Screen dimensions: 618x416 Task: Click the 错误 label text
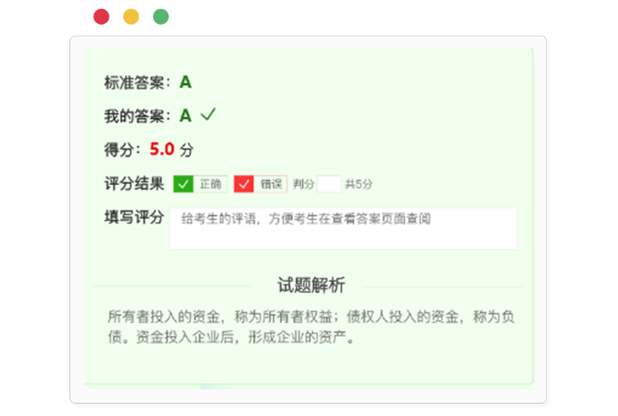(271, 184)
